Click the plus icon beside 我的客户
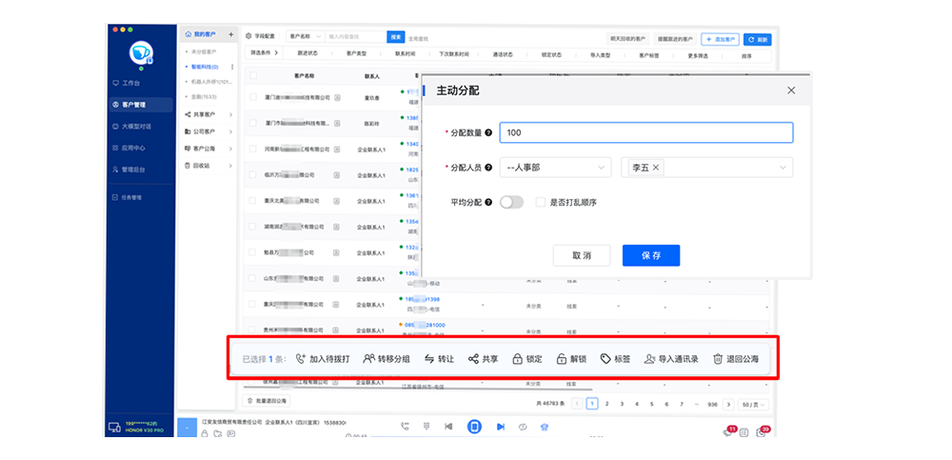Viewport: 952px width, 460px height. point(230,34)
